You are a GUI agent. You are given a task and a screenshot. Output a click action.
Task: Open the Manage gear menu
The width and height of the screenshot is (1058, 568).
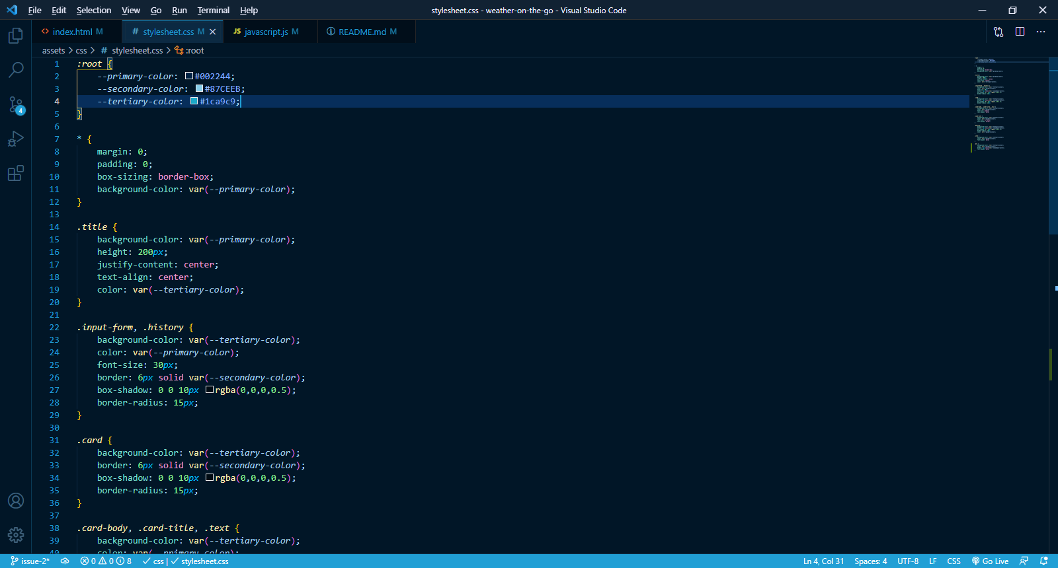pos(16,535)
